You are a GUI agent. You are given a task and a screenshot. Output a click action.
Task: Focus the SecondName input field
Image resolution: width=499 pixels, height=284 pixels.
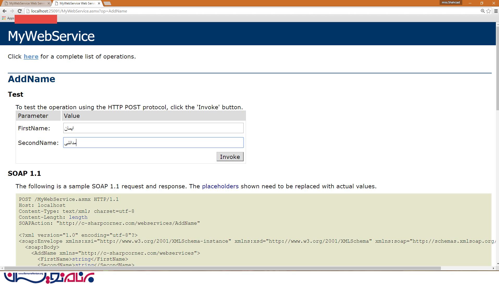(153, 143)
